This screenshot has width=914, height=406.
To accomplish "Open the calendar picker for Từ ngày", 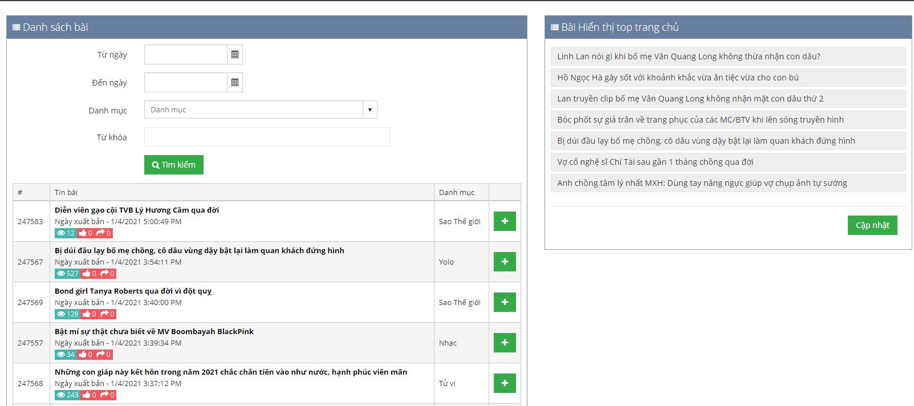I will click(x=234, y=55).
